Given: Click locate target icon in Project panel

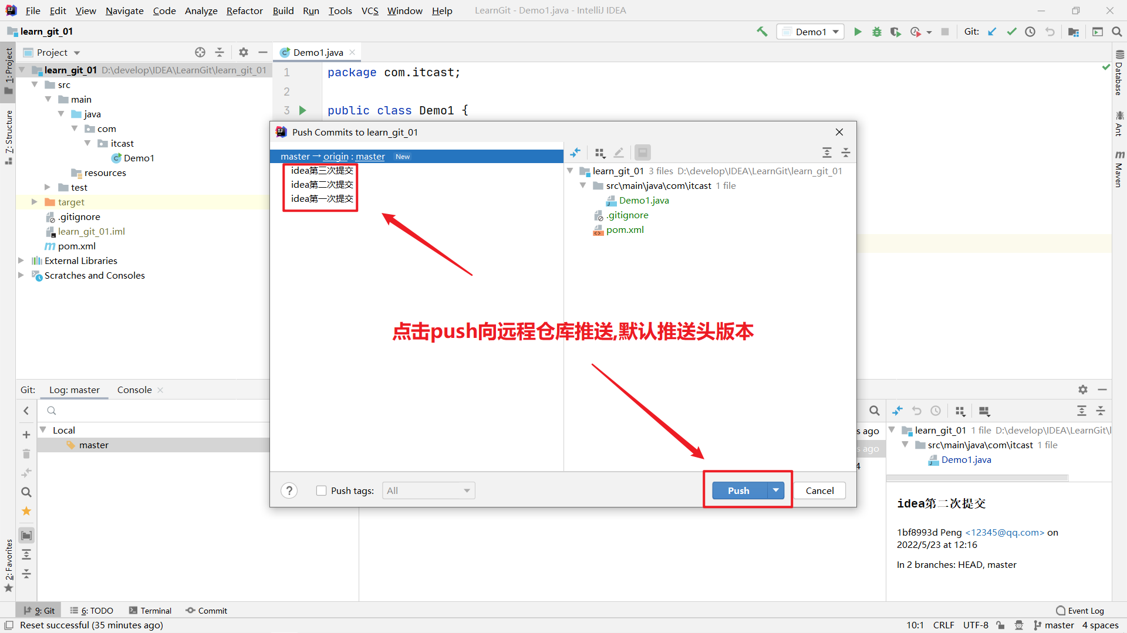Looking at the screenshot, I should 200,52.
